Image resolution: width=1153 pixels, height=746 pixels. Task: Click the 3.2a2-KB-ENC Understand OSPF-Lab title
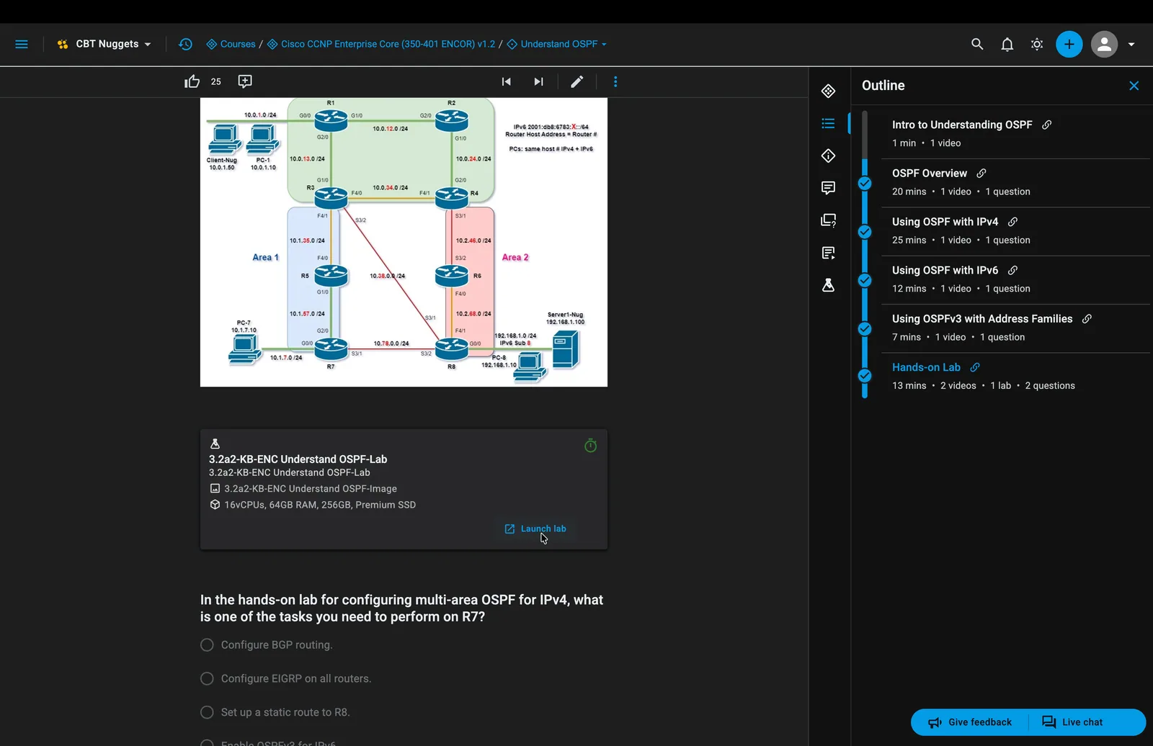pyautogui.click(x=298, y=459)
